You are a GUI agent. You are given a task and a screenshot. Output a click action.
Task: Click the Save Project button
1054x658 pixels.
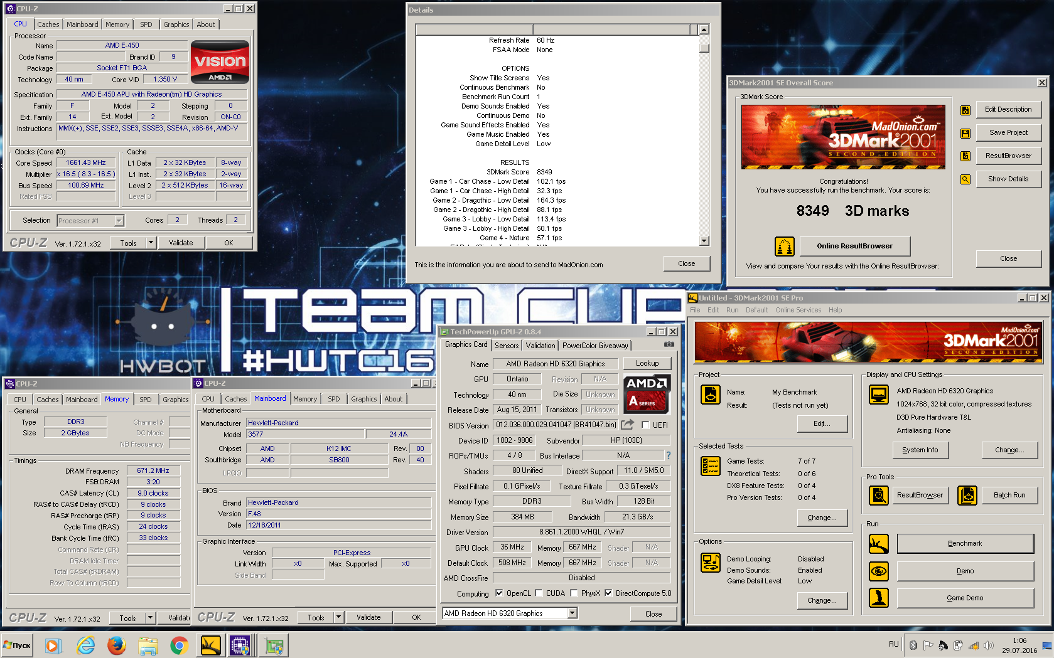(x=1008, y=132)
